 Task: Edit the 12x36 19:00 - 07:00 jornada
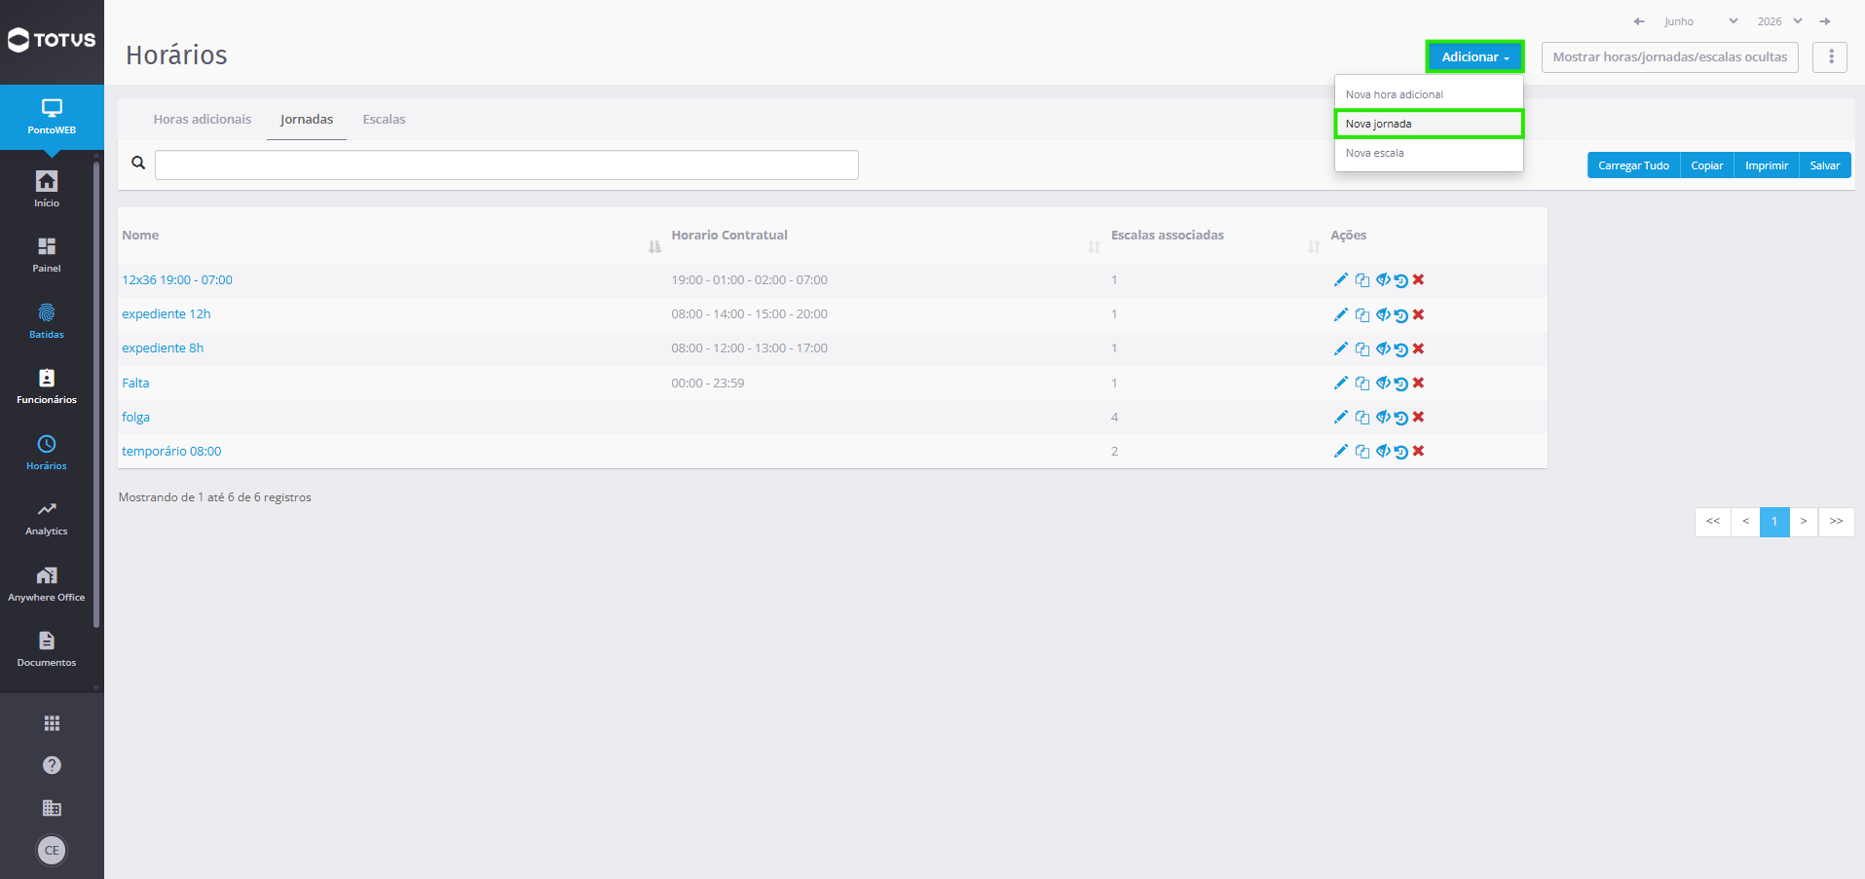click(1341, 280)
